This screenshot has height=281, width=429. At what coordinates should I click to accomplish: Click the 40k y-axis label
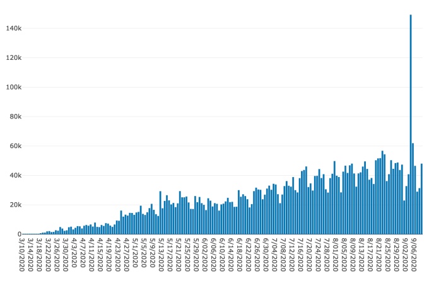pyautogui.click(x=15, y=175)
